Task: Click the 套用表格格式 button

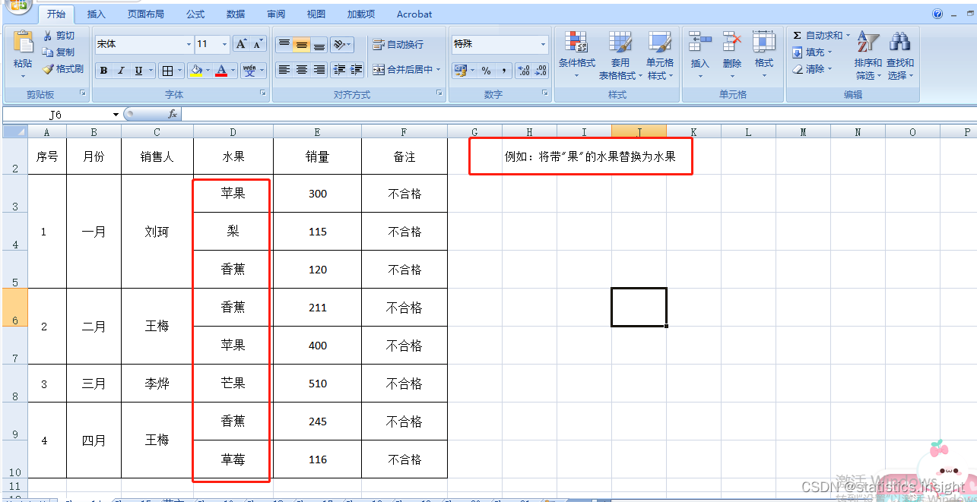Action: pyautogui.click(x=620, y=55)
